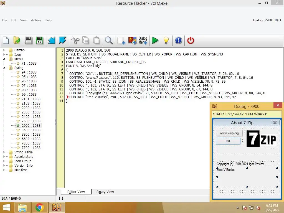Open File Explorer from the taskbar

coord(22,207)
